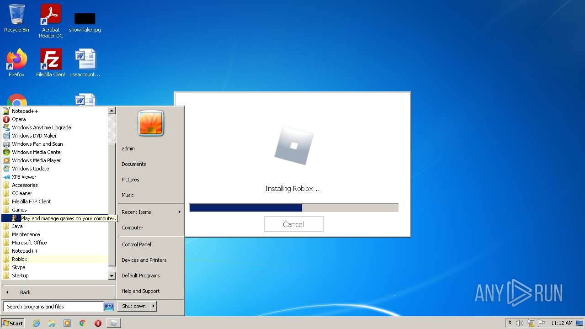Screen dimensions: 585x329
Task: Open the Recycle Bin desktop icon
Action: coord(16,18)
